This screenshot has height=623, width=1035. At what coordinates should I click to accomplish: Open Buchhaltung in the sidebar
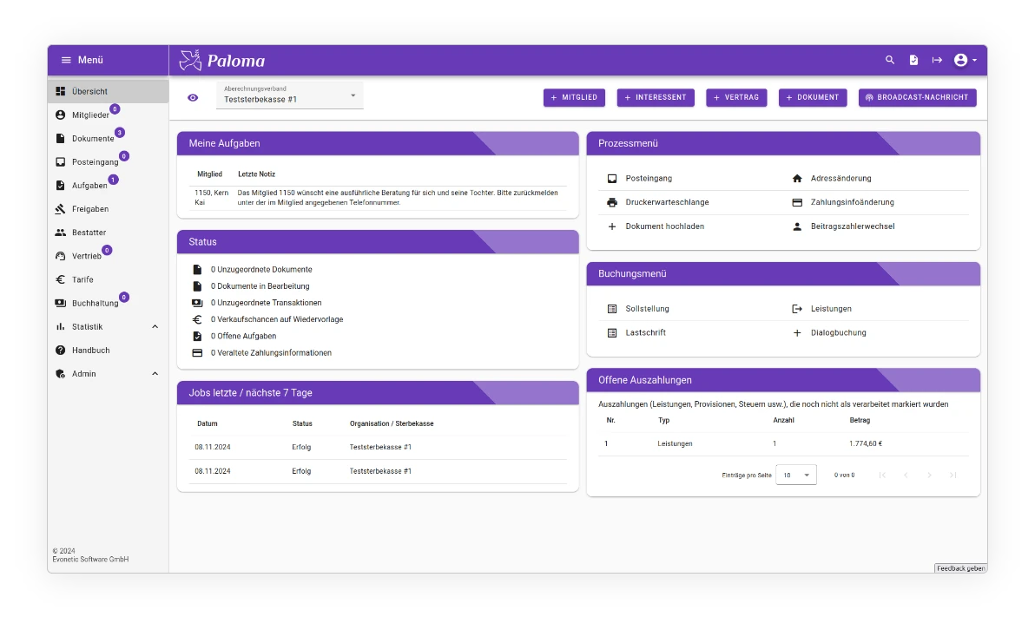[94, 303]
